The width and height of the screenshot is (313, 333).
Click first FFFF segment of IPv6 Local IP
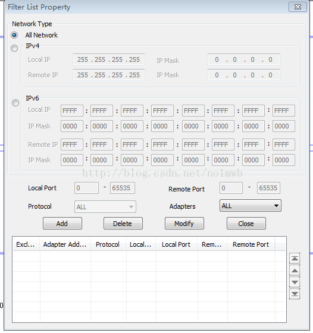[x=72, y=111]
